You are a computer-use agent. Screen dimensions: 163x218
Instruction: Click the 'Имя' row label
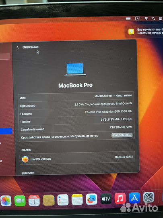(23, 98)
